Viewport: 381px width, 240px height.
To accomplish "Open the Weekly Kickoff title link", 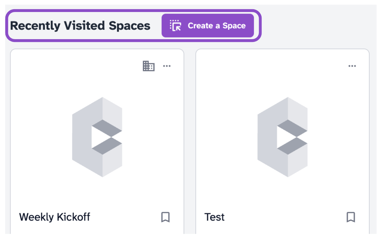I will (x=55, y=217).
